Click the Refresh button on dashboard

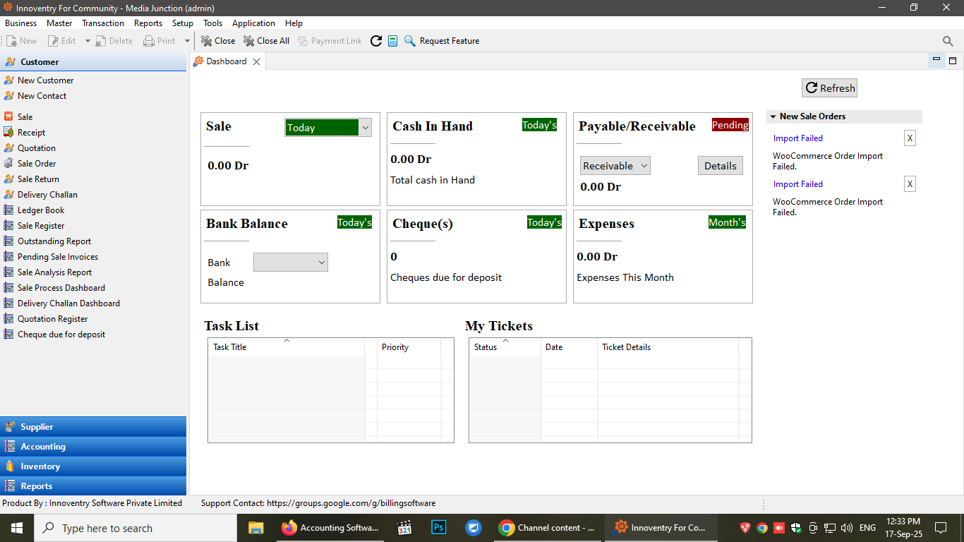(829, 88)
